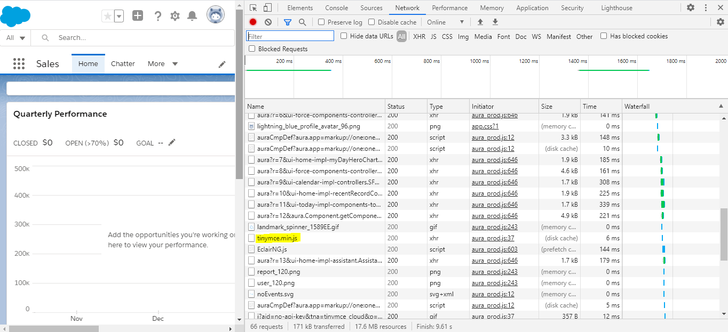
Task: Open the Salesforce setup gear icon
Action: 175,16
